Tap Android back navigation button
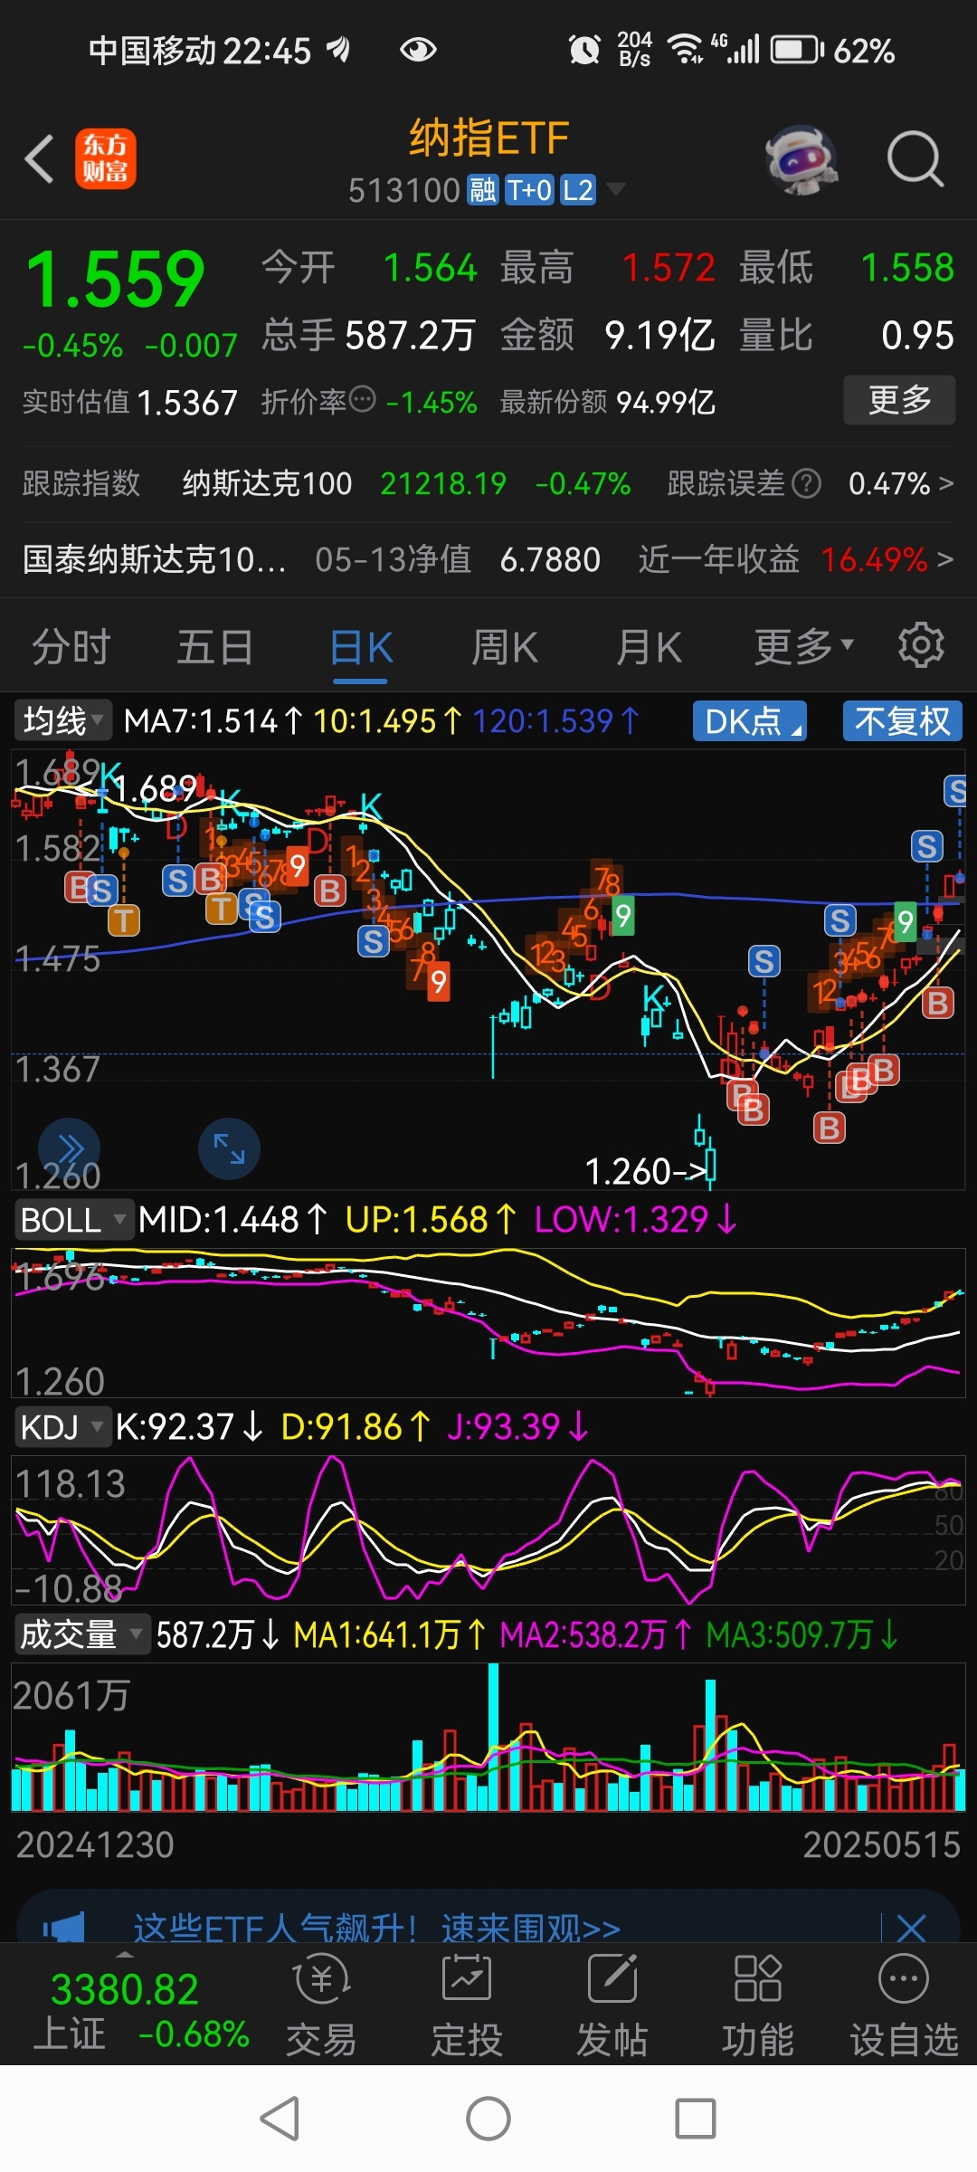 pyautogui.click(x=280, y=2119)
